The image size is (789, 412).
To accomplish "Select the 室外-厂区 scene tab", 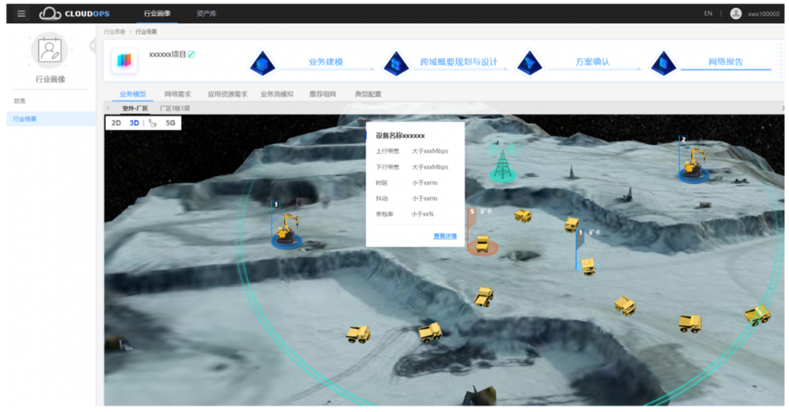I will 135,108.
